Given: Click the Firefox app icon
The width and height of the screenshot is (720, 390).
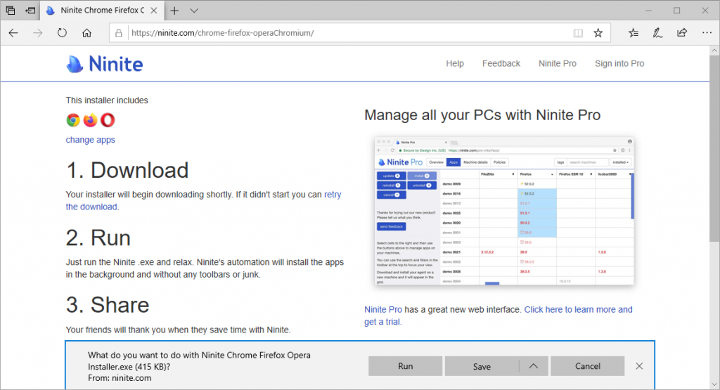Looking at the screenshot, I should tap(91, 119).
